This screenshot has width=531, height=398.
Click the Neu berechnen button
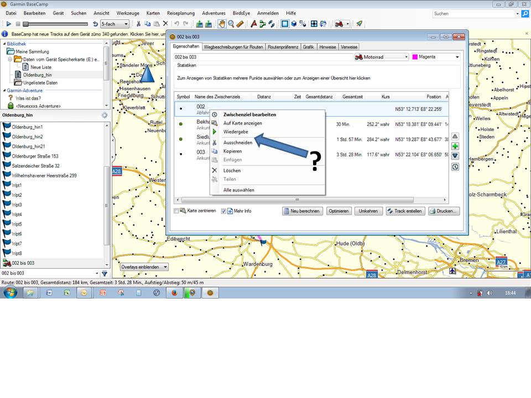[x=302, y=211]
